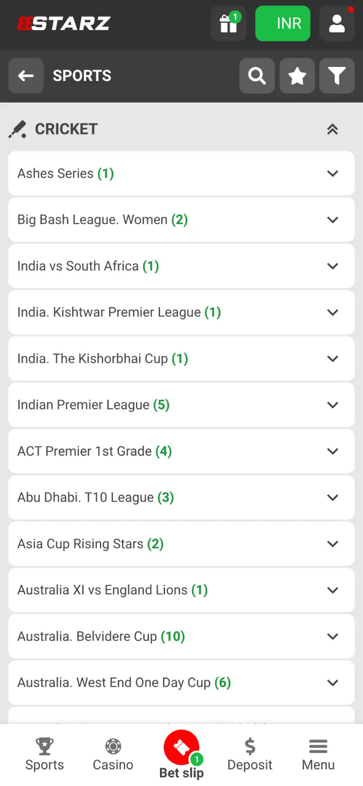The width and height of the screenshot is (363, 786).
Task: Click the back arrow next to SPORTS
Action: click(x=26, y=76)
